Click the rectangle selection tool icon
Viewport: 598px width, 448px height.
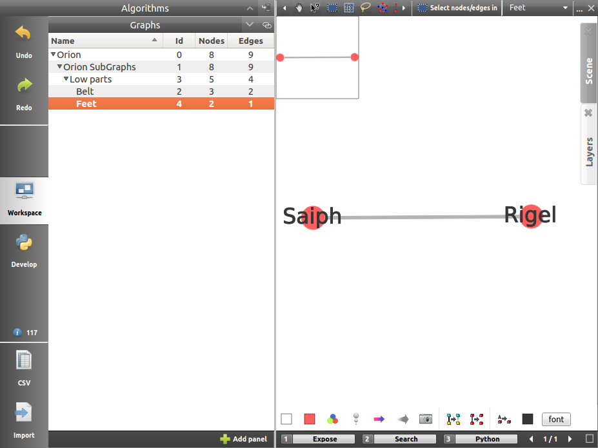coord(332,8)
